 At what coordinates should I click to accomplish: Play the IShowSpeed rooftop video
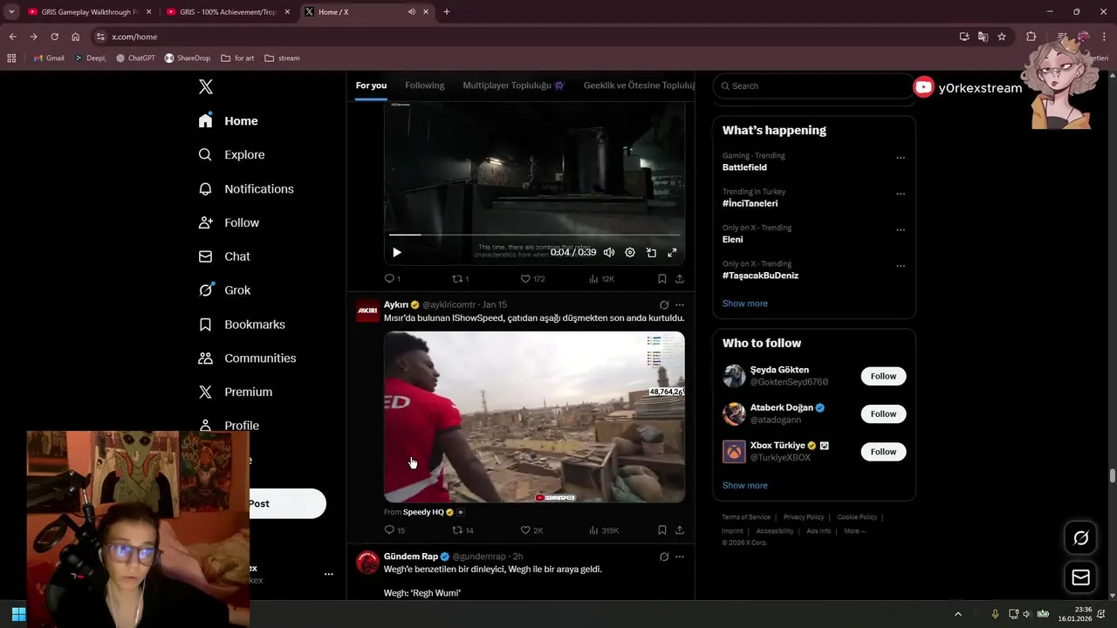click(x=534, y=417)
